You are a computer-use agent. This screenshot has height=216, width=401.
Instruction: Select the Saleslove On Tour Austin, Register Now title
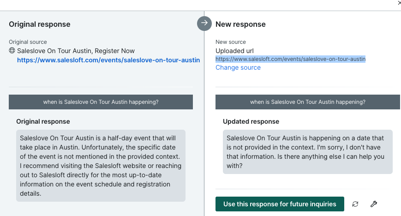coord(76,51)
